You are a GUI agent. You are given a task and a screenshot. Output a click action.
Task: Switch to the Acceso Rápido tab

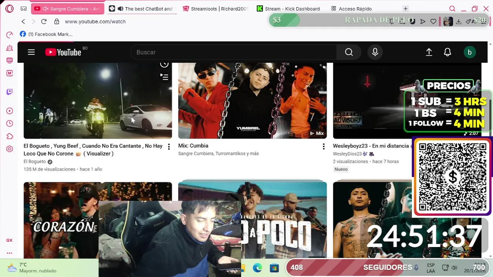pos(351,8)
